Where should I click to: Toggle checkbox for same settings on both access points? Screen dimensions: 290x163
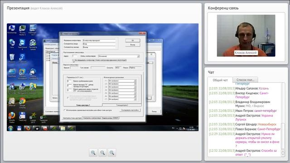[64, 110]
